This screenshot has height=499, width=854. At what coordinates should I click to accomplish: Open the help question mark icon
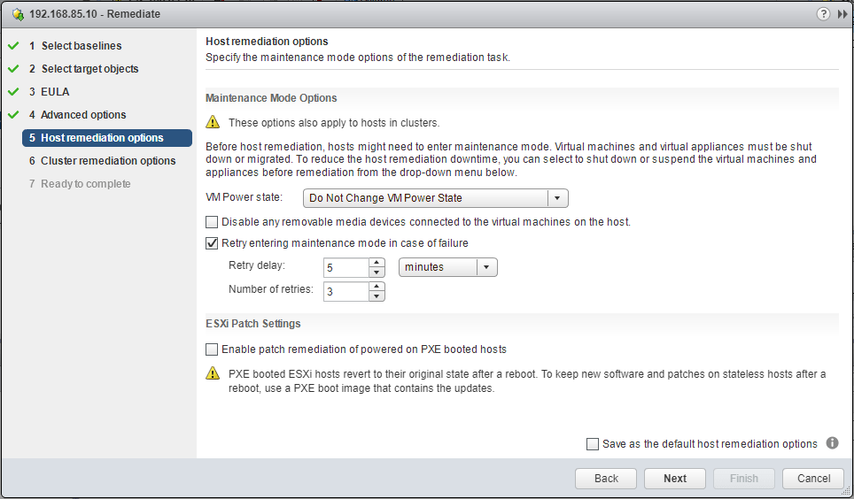tap(823, 14)
